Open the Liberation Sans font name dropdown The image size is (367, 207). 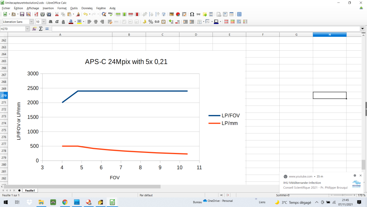point(31,22)
